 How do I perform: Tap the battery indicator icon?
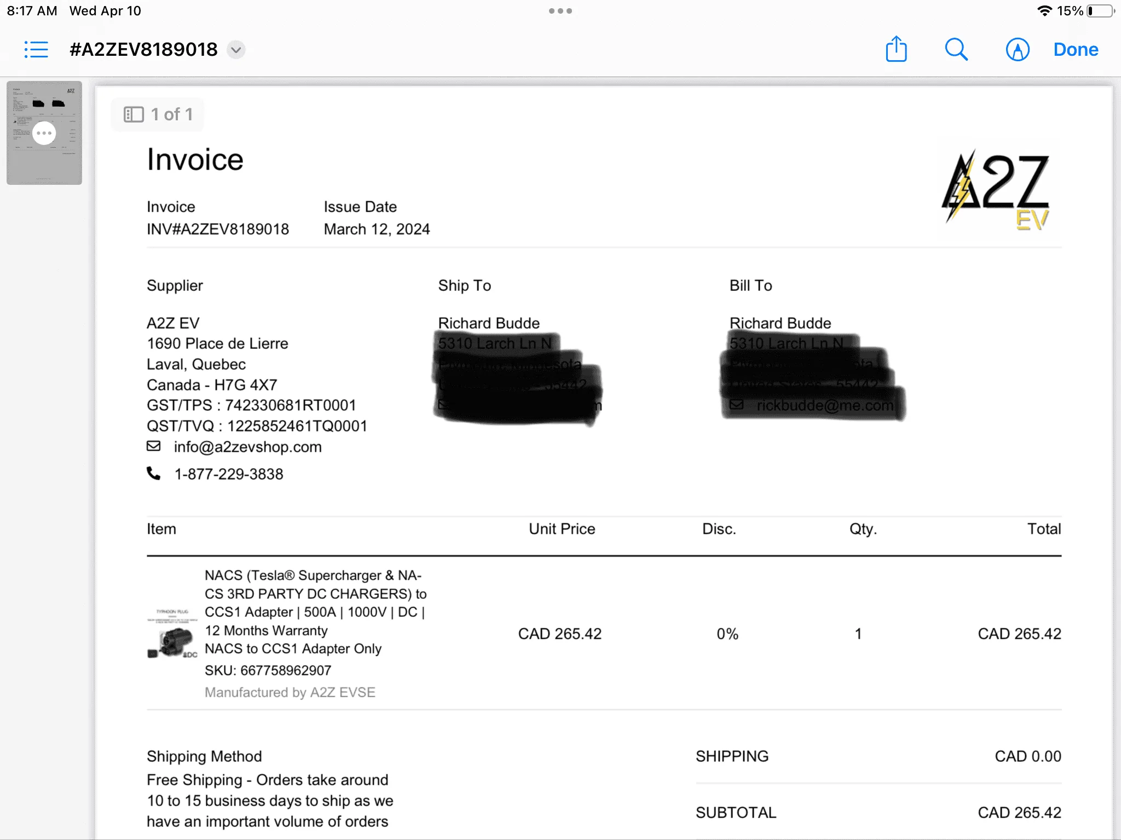tap(1100, 11)
